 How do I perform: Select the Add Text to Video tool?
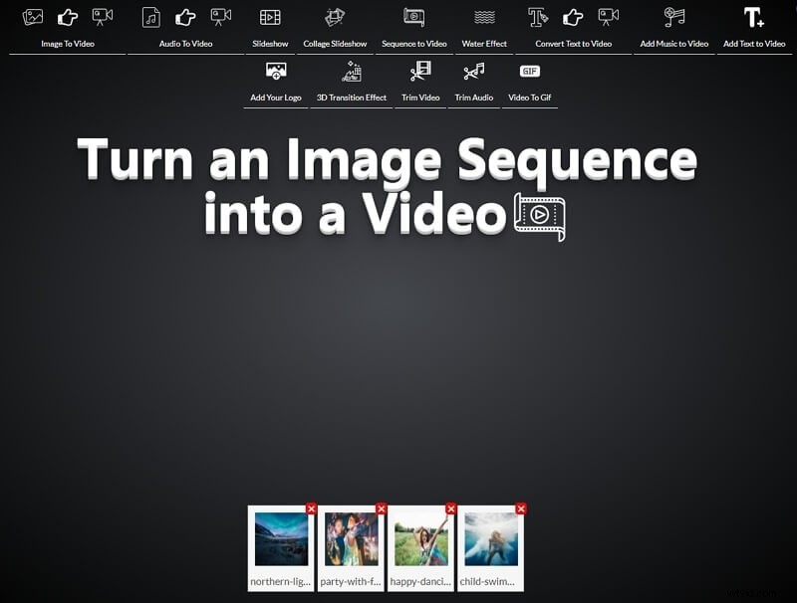click(x=752, y=30)
